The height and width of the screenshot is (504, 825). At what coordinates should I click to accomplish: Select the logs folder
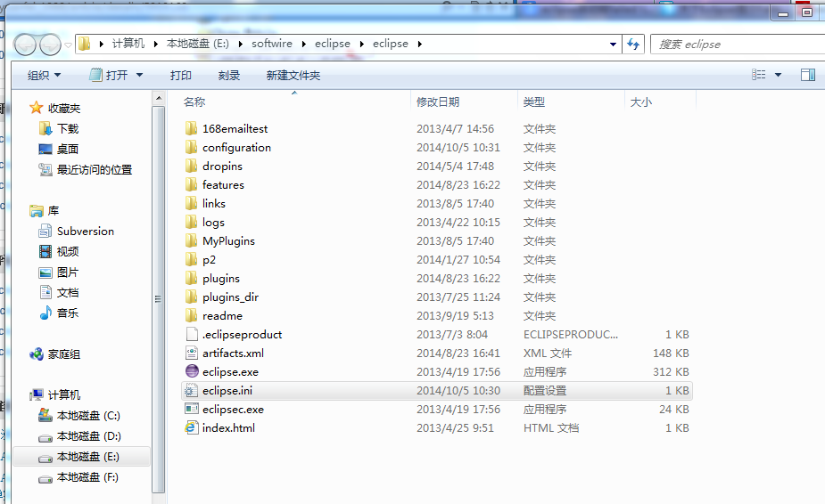(x=213, y=223)
